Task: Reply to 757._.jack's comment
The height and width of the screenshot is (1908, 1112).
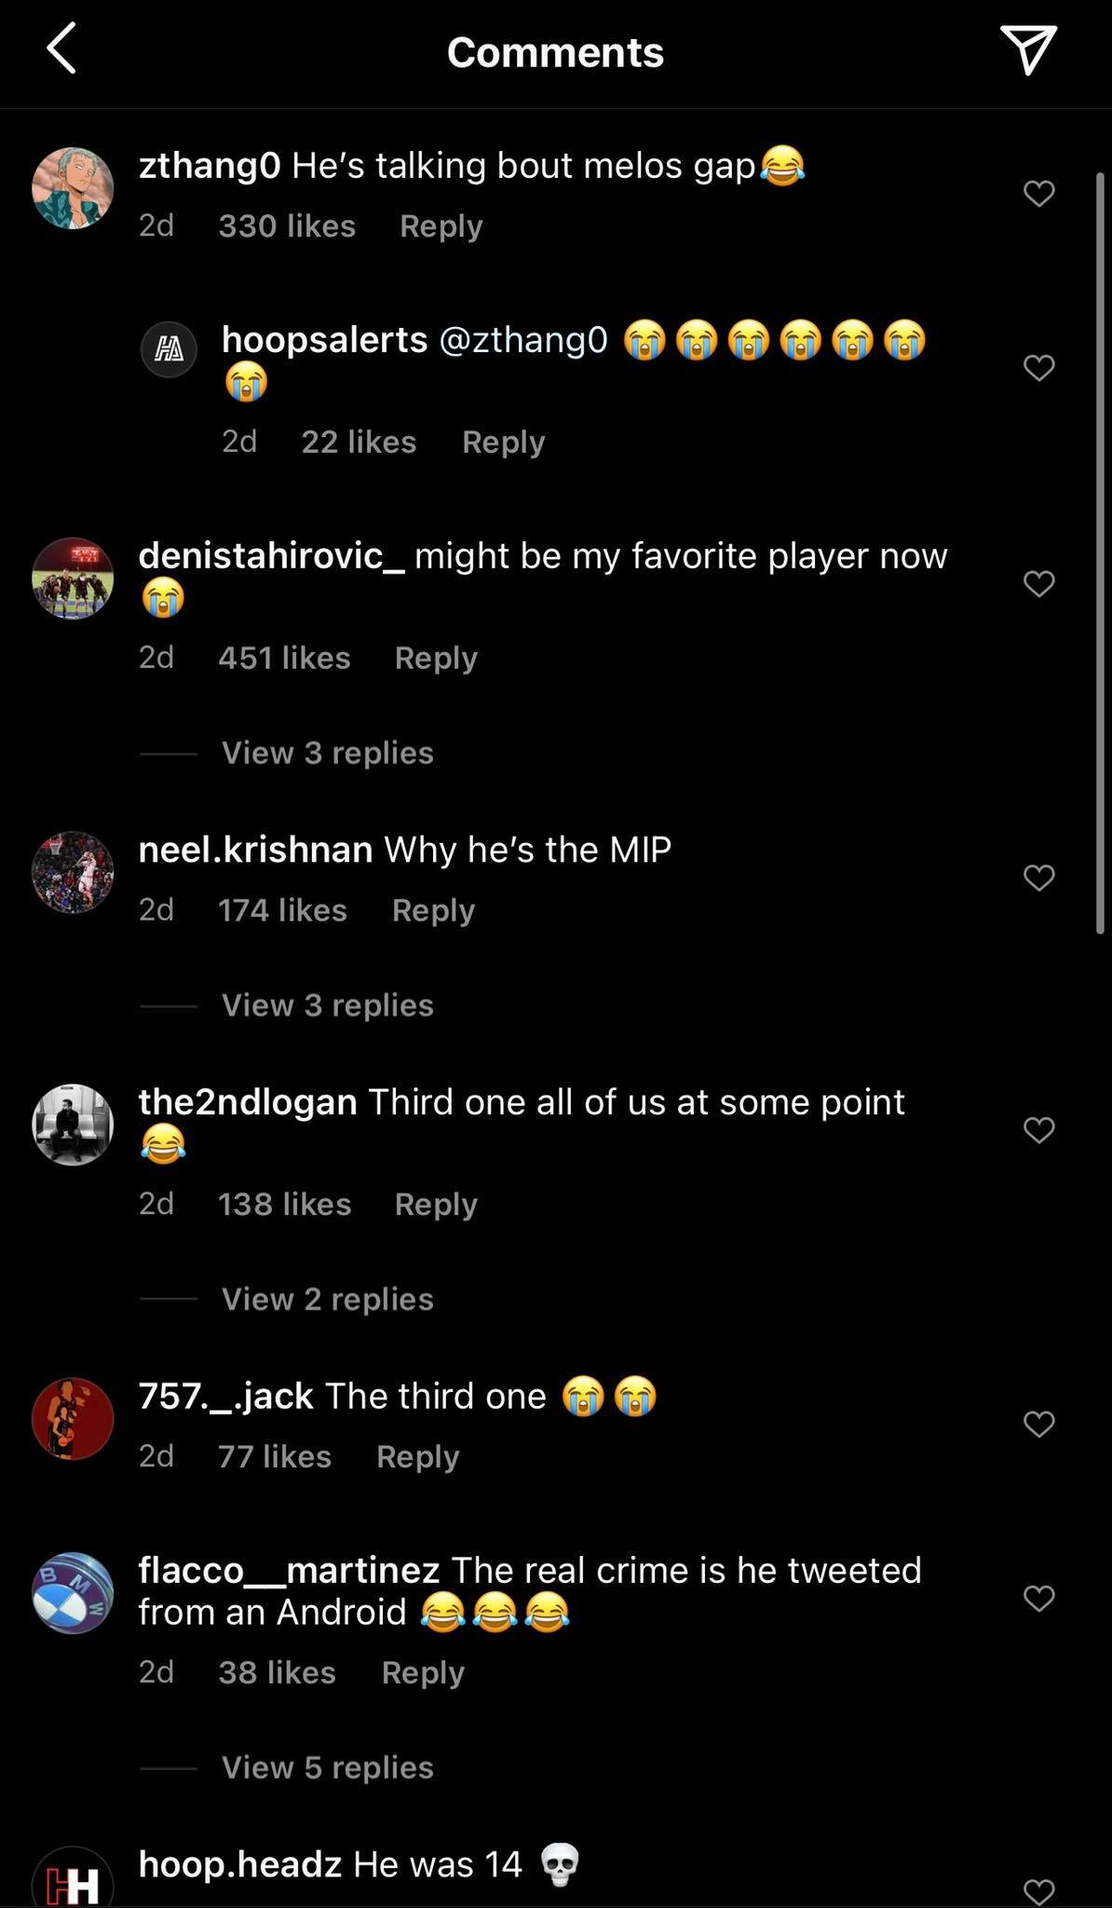Action: tap(417, 1456)
